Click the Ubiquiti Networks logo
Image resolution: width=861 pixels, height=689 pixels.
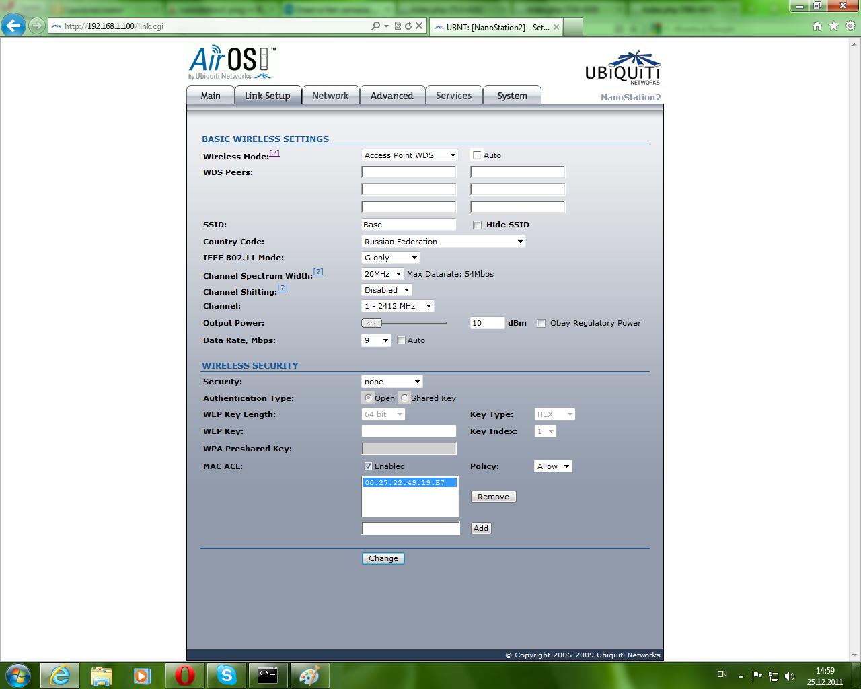[x=623, y=68]
